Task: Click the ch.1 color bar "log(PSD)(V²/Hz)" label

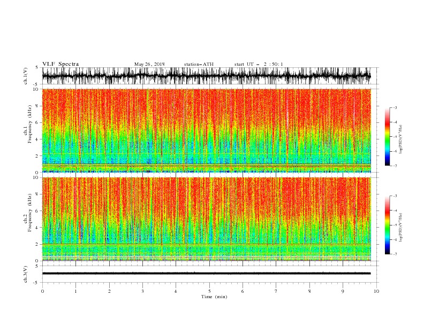Action: (401, 139)
